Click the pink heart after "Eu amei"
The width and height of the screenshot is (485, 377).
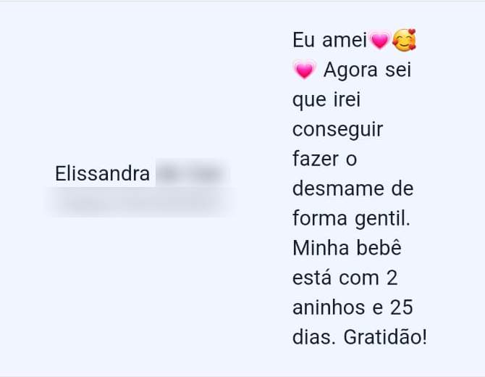[379, 41]
